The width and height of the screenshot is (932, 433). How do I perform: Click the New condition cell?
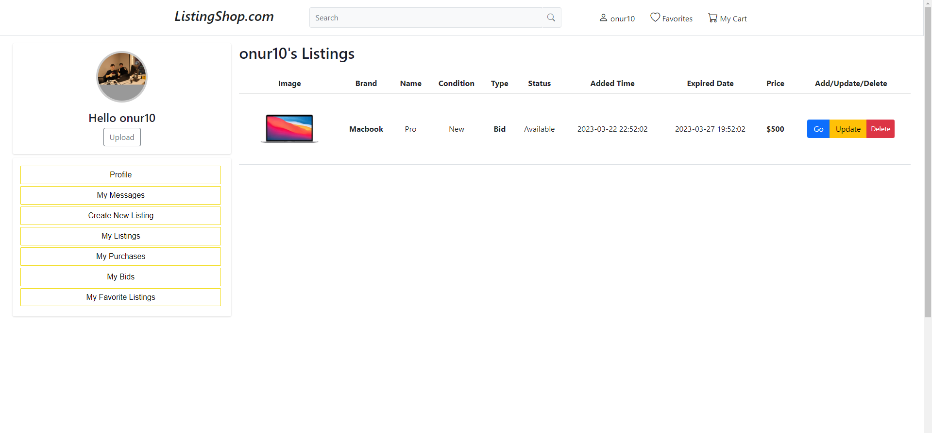(x=457, y=129)
